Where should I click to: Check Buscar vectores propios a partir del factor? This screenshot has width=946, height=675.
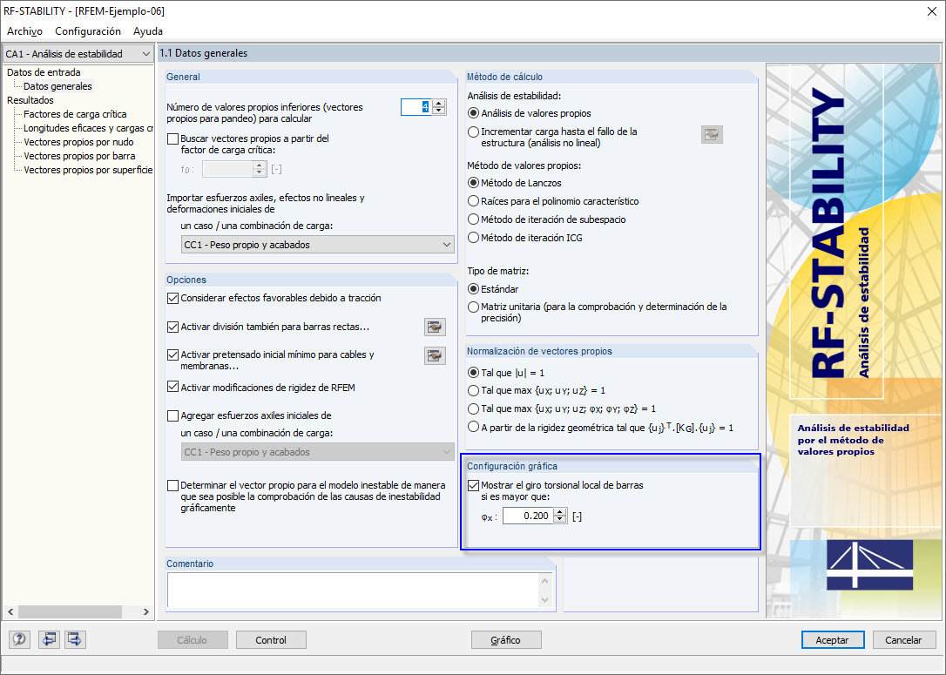coord(172,140)
